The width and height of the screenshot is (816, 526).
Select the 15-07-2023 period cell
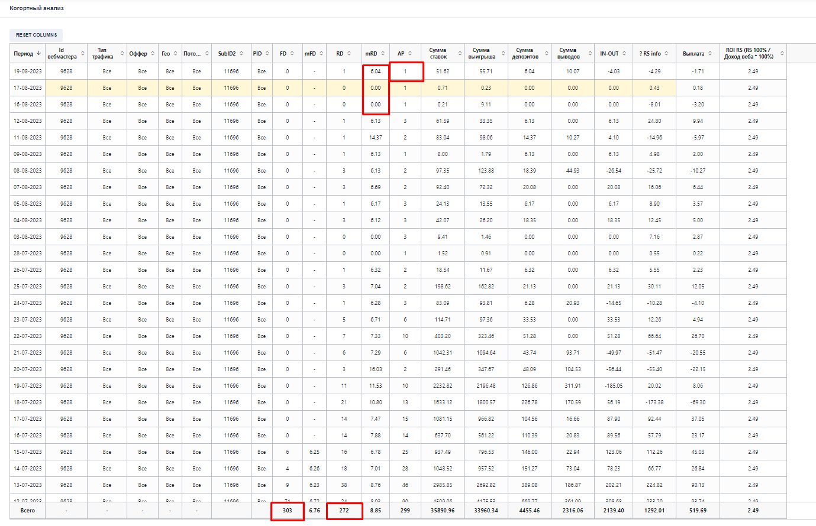[x=28, y=452]
